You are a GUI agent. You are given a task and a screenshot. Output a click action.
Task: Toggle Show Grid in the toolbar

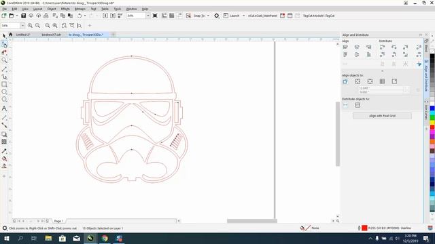[172, 16]
